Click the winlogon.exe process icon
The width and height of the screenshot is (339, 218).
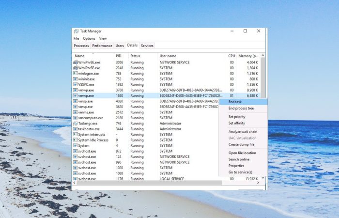(75, 73)
